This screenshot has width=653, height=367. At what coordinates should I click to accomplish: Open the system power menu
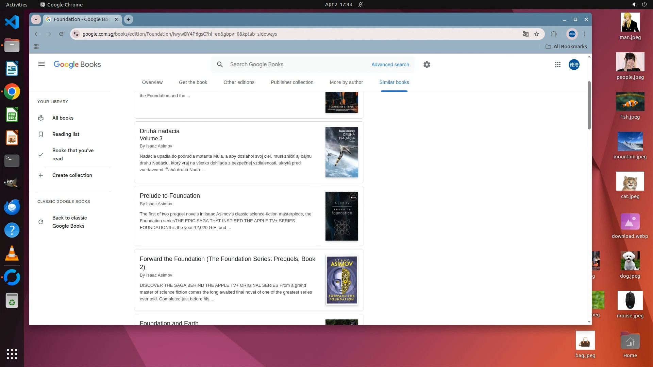tap(644, 4)
